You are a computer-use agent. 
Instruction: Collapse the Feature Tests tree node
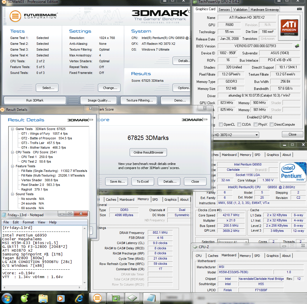point(13,166)
